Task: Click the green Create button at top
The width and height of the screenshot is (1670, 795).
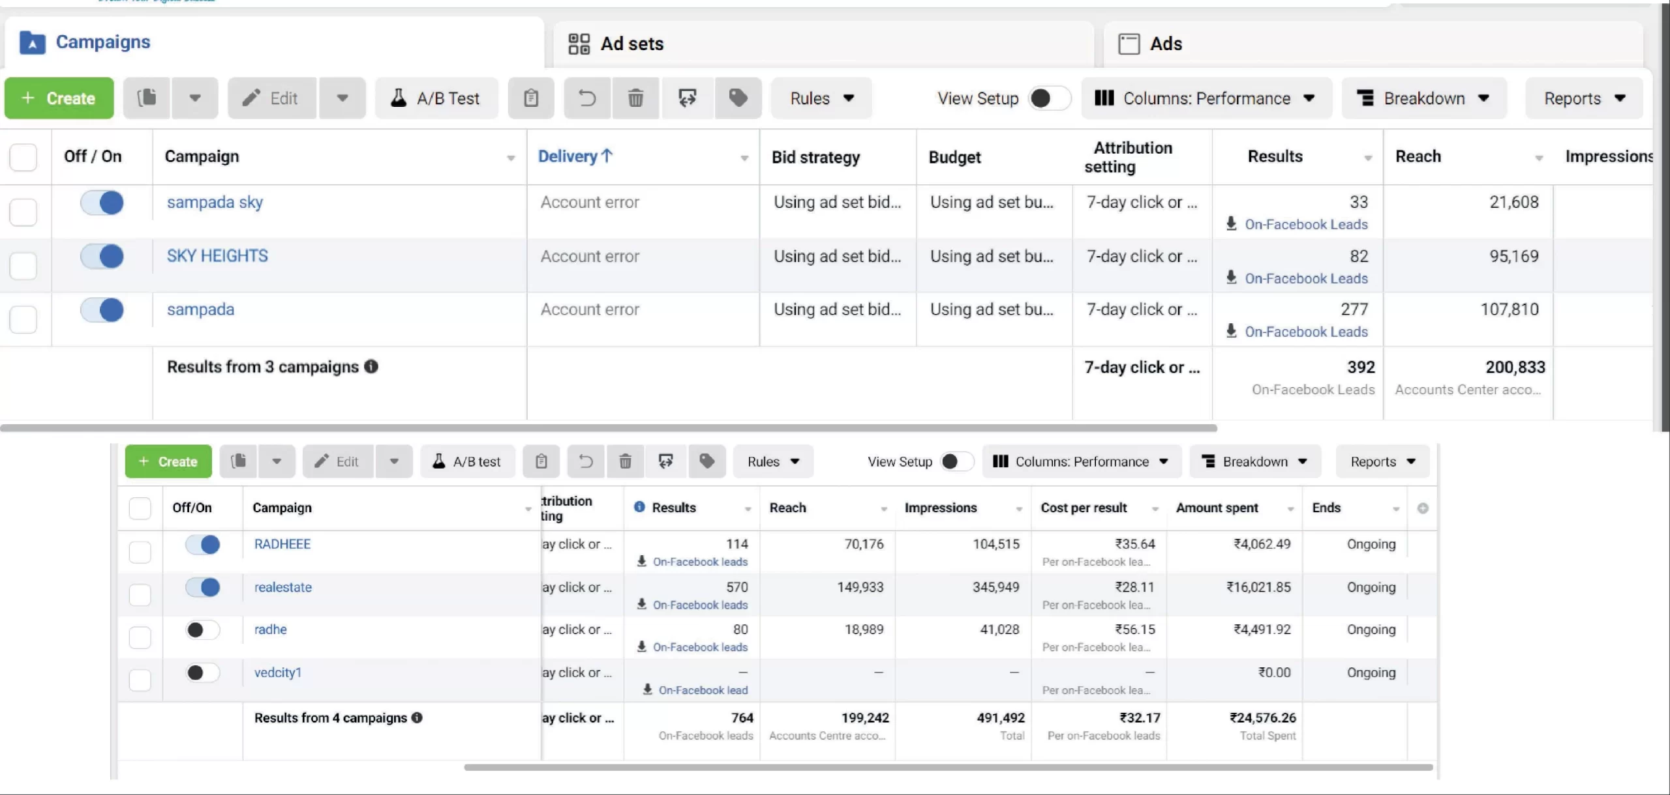Action: click(x=59, y=98)
